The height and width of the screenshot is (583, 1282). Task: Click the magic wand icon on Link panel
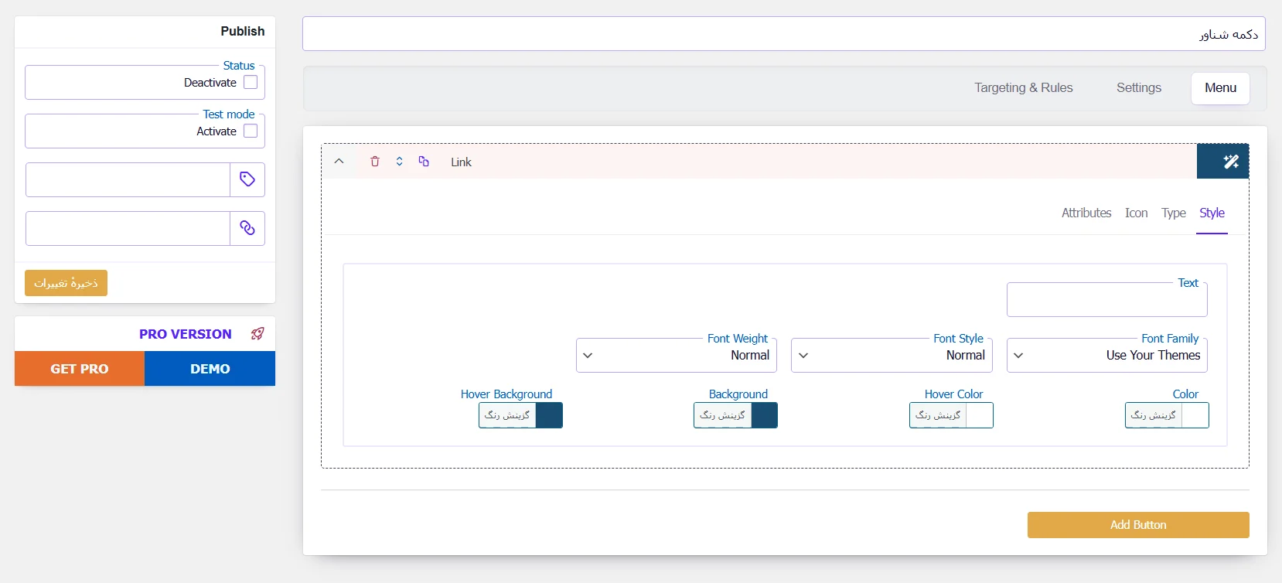click(x=1230, y=162)
